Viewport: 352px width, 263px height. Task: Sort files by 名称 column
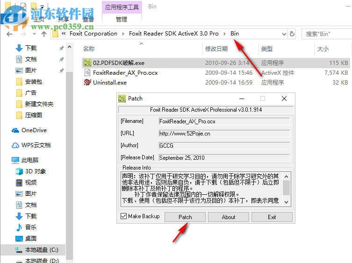coord(89,49)
